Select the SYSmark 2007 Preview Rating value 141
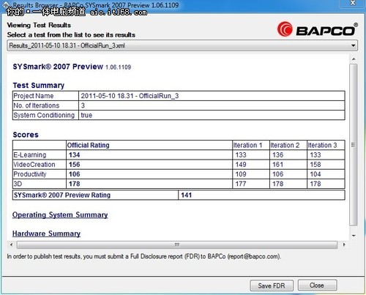The image size is (366, 295). point(187,195)
